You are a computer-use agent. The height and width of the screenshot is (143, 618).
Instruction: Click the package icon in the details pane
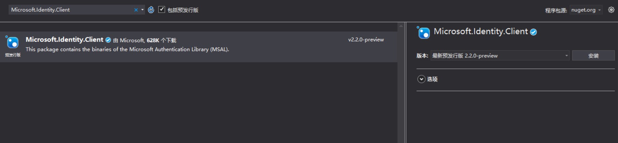click(x=424, y=33)
